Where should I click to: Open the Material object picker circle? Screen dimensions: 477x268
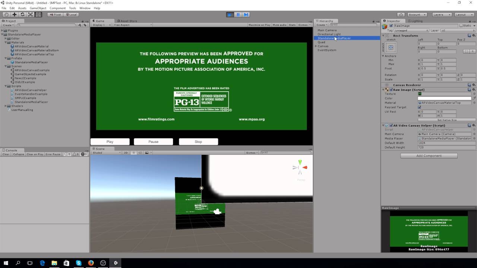point(474,103)
